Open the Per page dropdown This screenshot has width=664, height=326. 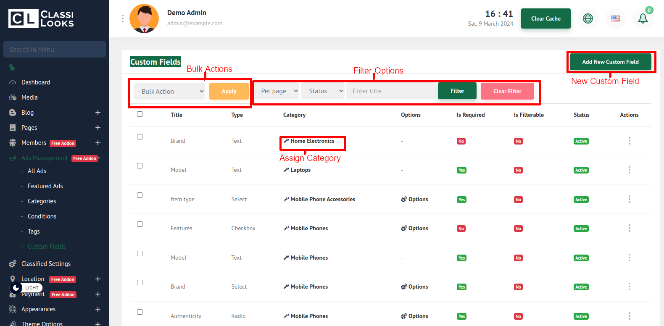point(277,91)
